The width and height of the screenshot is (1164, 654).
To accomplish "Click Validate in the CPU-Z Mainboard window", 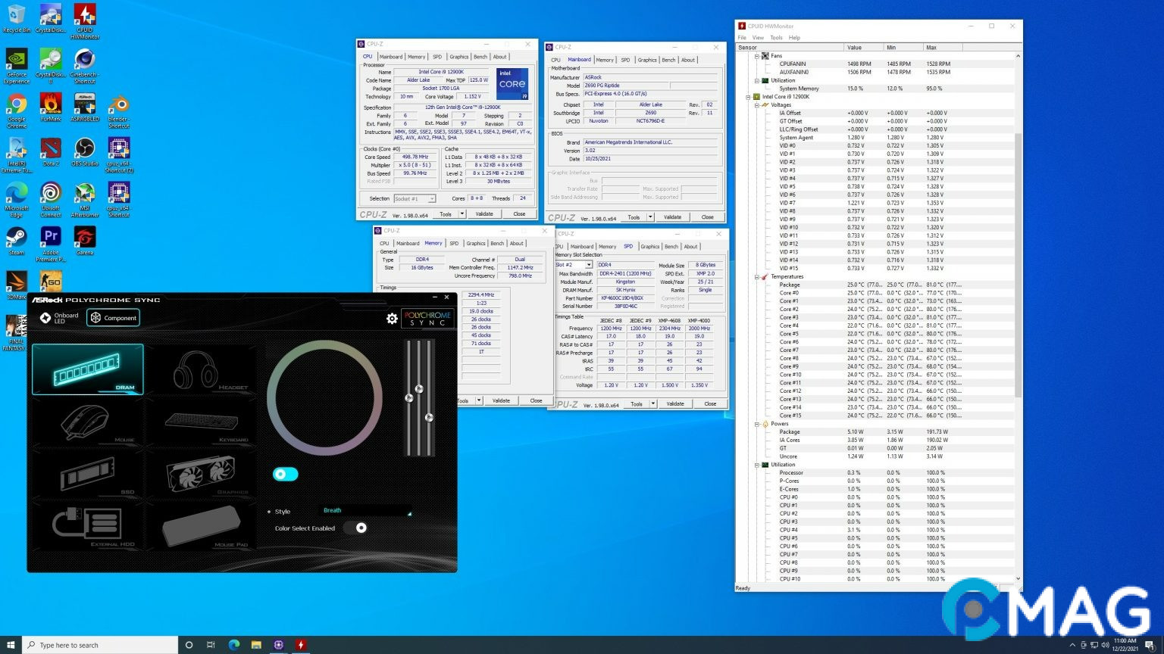I will pos(672,217).
